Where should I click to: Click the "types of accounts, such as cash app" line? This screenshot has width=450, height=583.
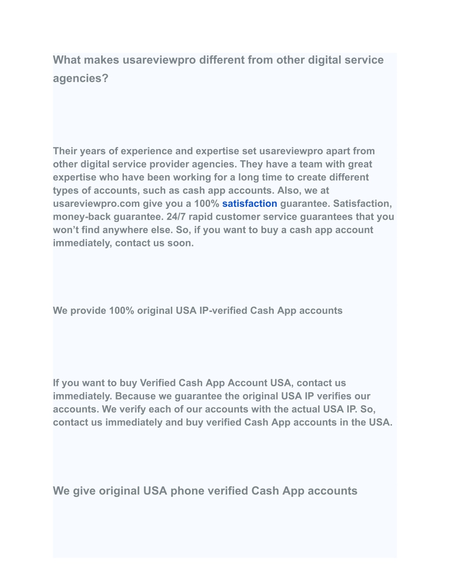(x=191, y=191)
